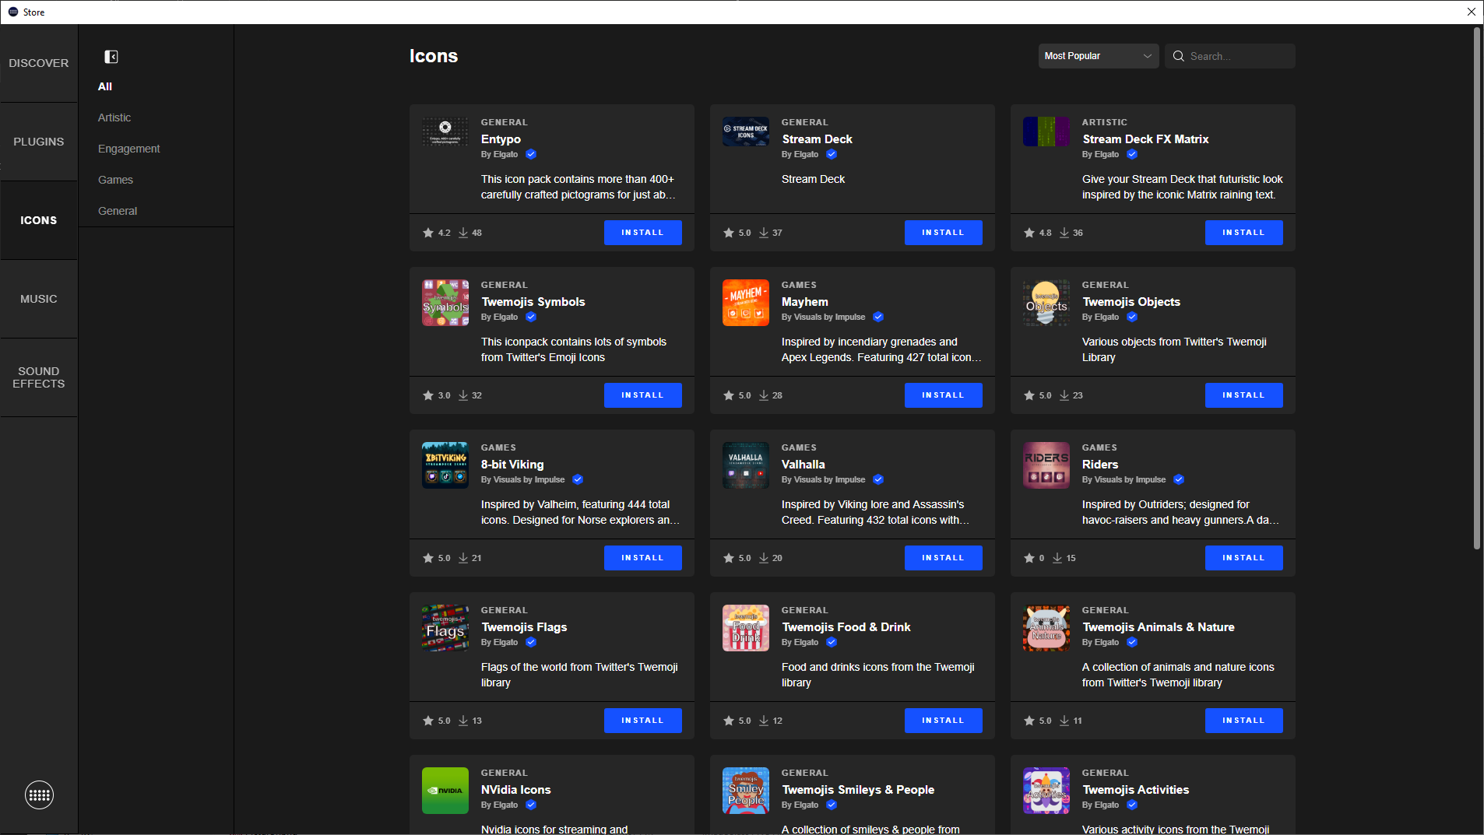Open the Mayhem pack thumbnail

[x=746, y=303]
